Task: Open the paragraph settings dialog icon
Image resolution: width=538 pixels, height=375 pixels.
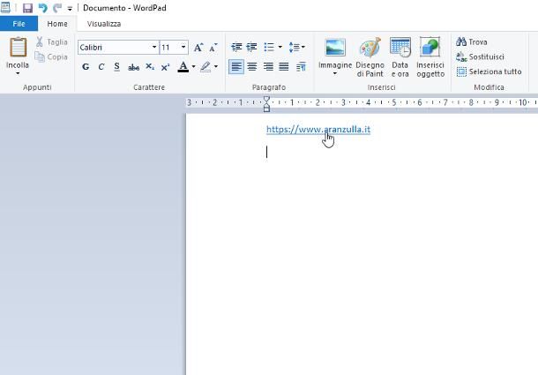Action: [301, 67]
